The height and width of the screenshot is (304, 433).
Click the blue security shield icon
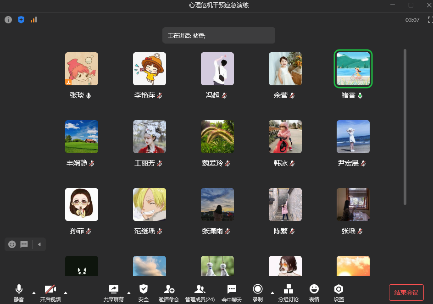(21, 20)
